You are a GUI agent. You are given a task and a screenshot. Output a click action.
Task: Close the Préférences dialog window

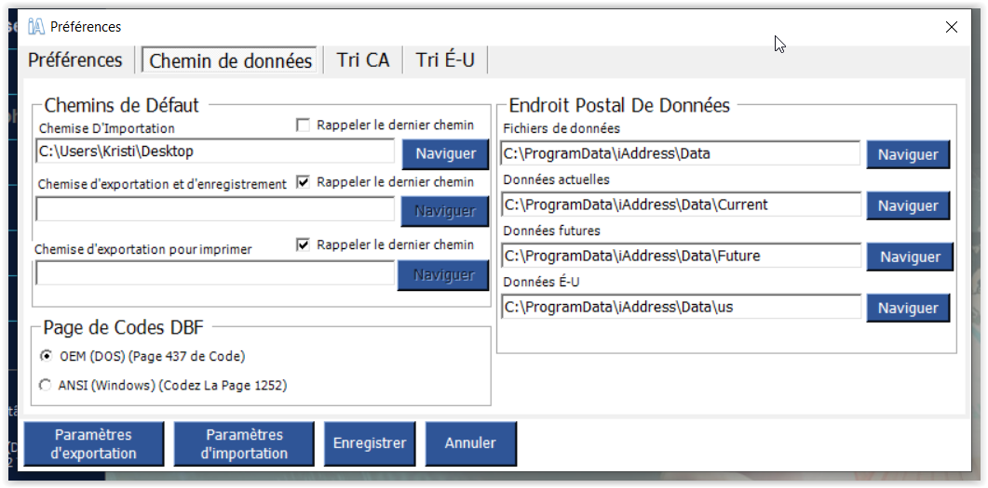952,26
